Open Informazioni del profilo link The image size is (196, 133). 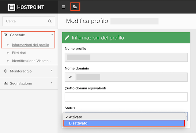click(30, 45)
